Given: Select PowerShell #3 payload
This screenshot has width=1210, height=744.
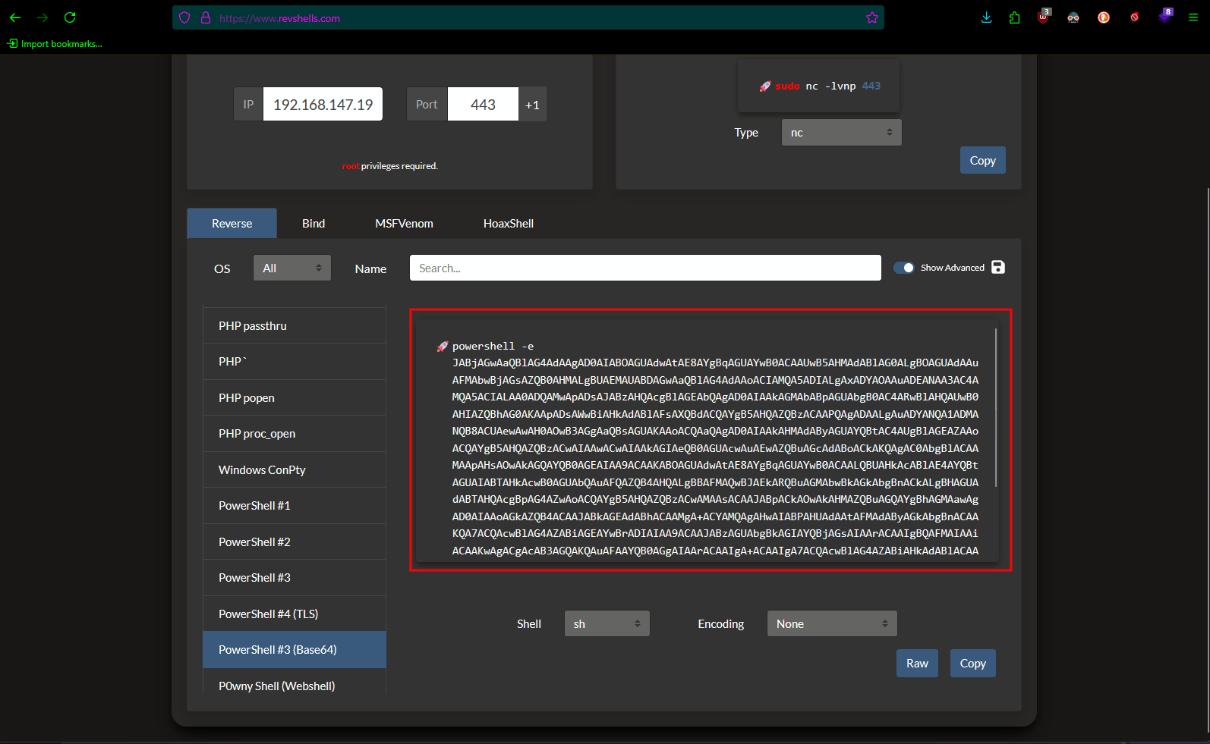Looking at the screenshot, I should [295, 578].
